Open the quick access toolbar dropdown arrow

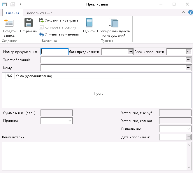tap(21, 4)
